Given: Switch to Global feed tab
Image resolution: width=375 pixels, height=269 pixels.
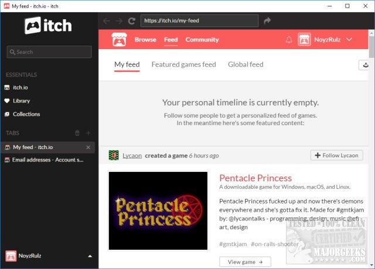Looking at the screenshot, I should click(x=246, y=64).
